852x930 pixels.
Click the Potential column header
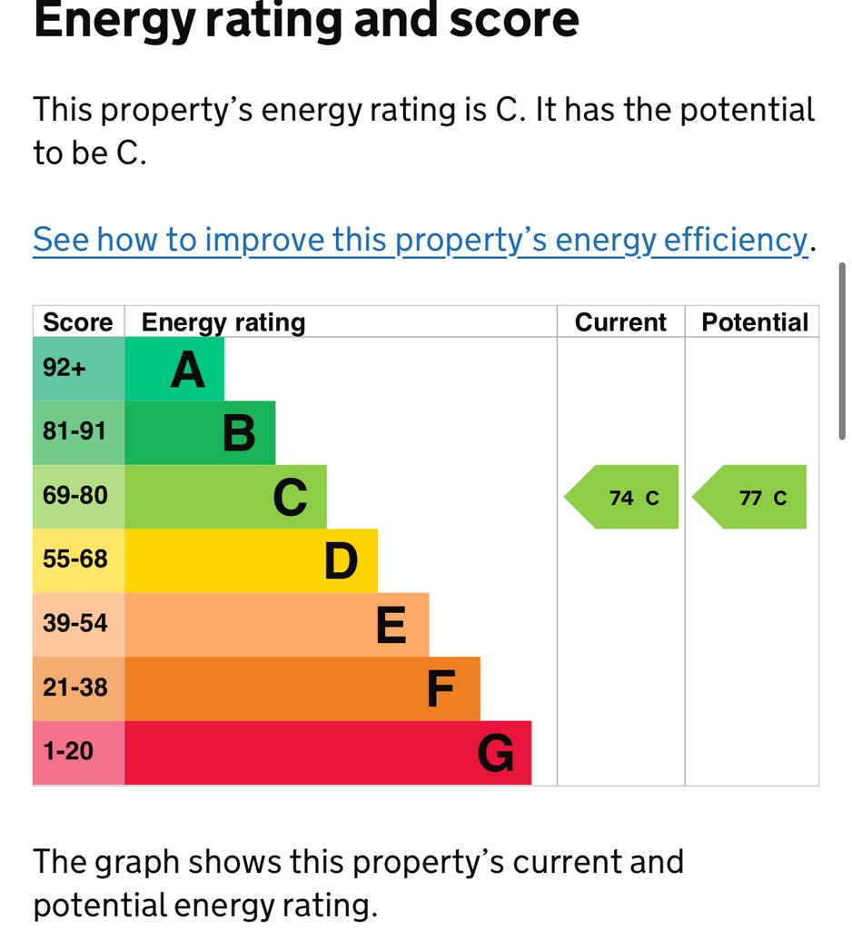(754, 322)
